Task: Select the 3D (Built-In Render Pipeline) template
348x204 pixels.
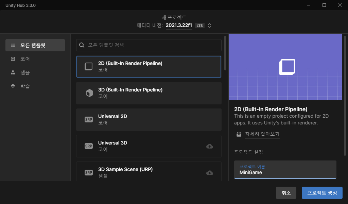Action: 149,93
